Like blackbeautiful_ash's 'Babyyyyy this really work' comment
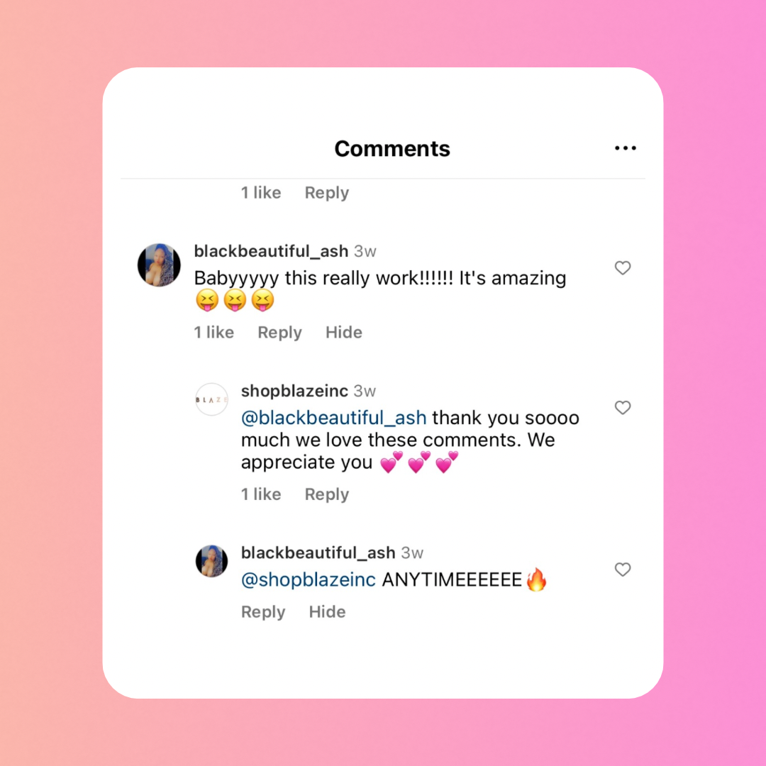This screenshot has width=766, height=766. [x=622, y=268]
